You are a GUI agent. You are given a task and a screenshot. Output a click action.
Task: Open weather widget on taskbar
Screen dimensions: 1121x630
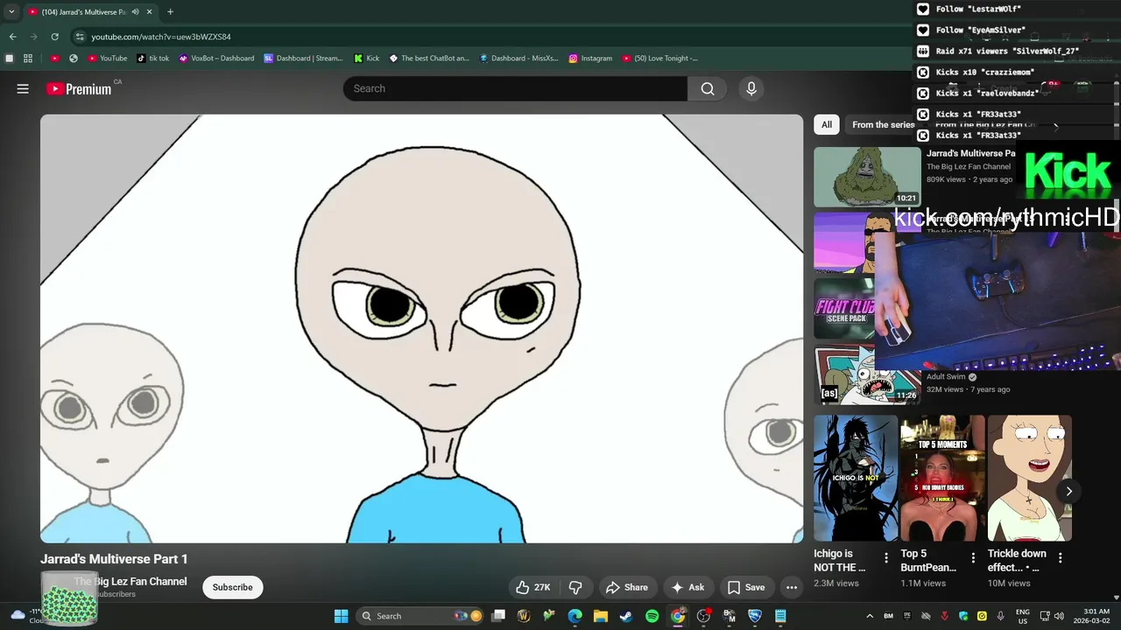click(28, 616)
